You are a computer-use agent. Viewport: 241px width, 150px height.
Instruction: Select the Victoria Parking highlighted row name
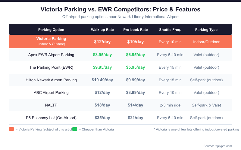tap(51, 39)
